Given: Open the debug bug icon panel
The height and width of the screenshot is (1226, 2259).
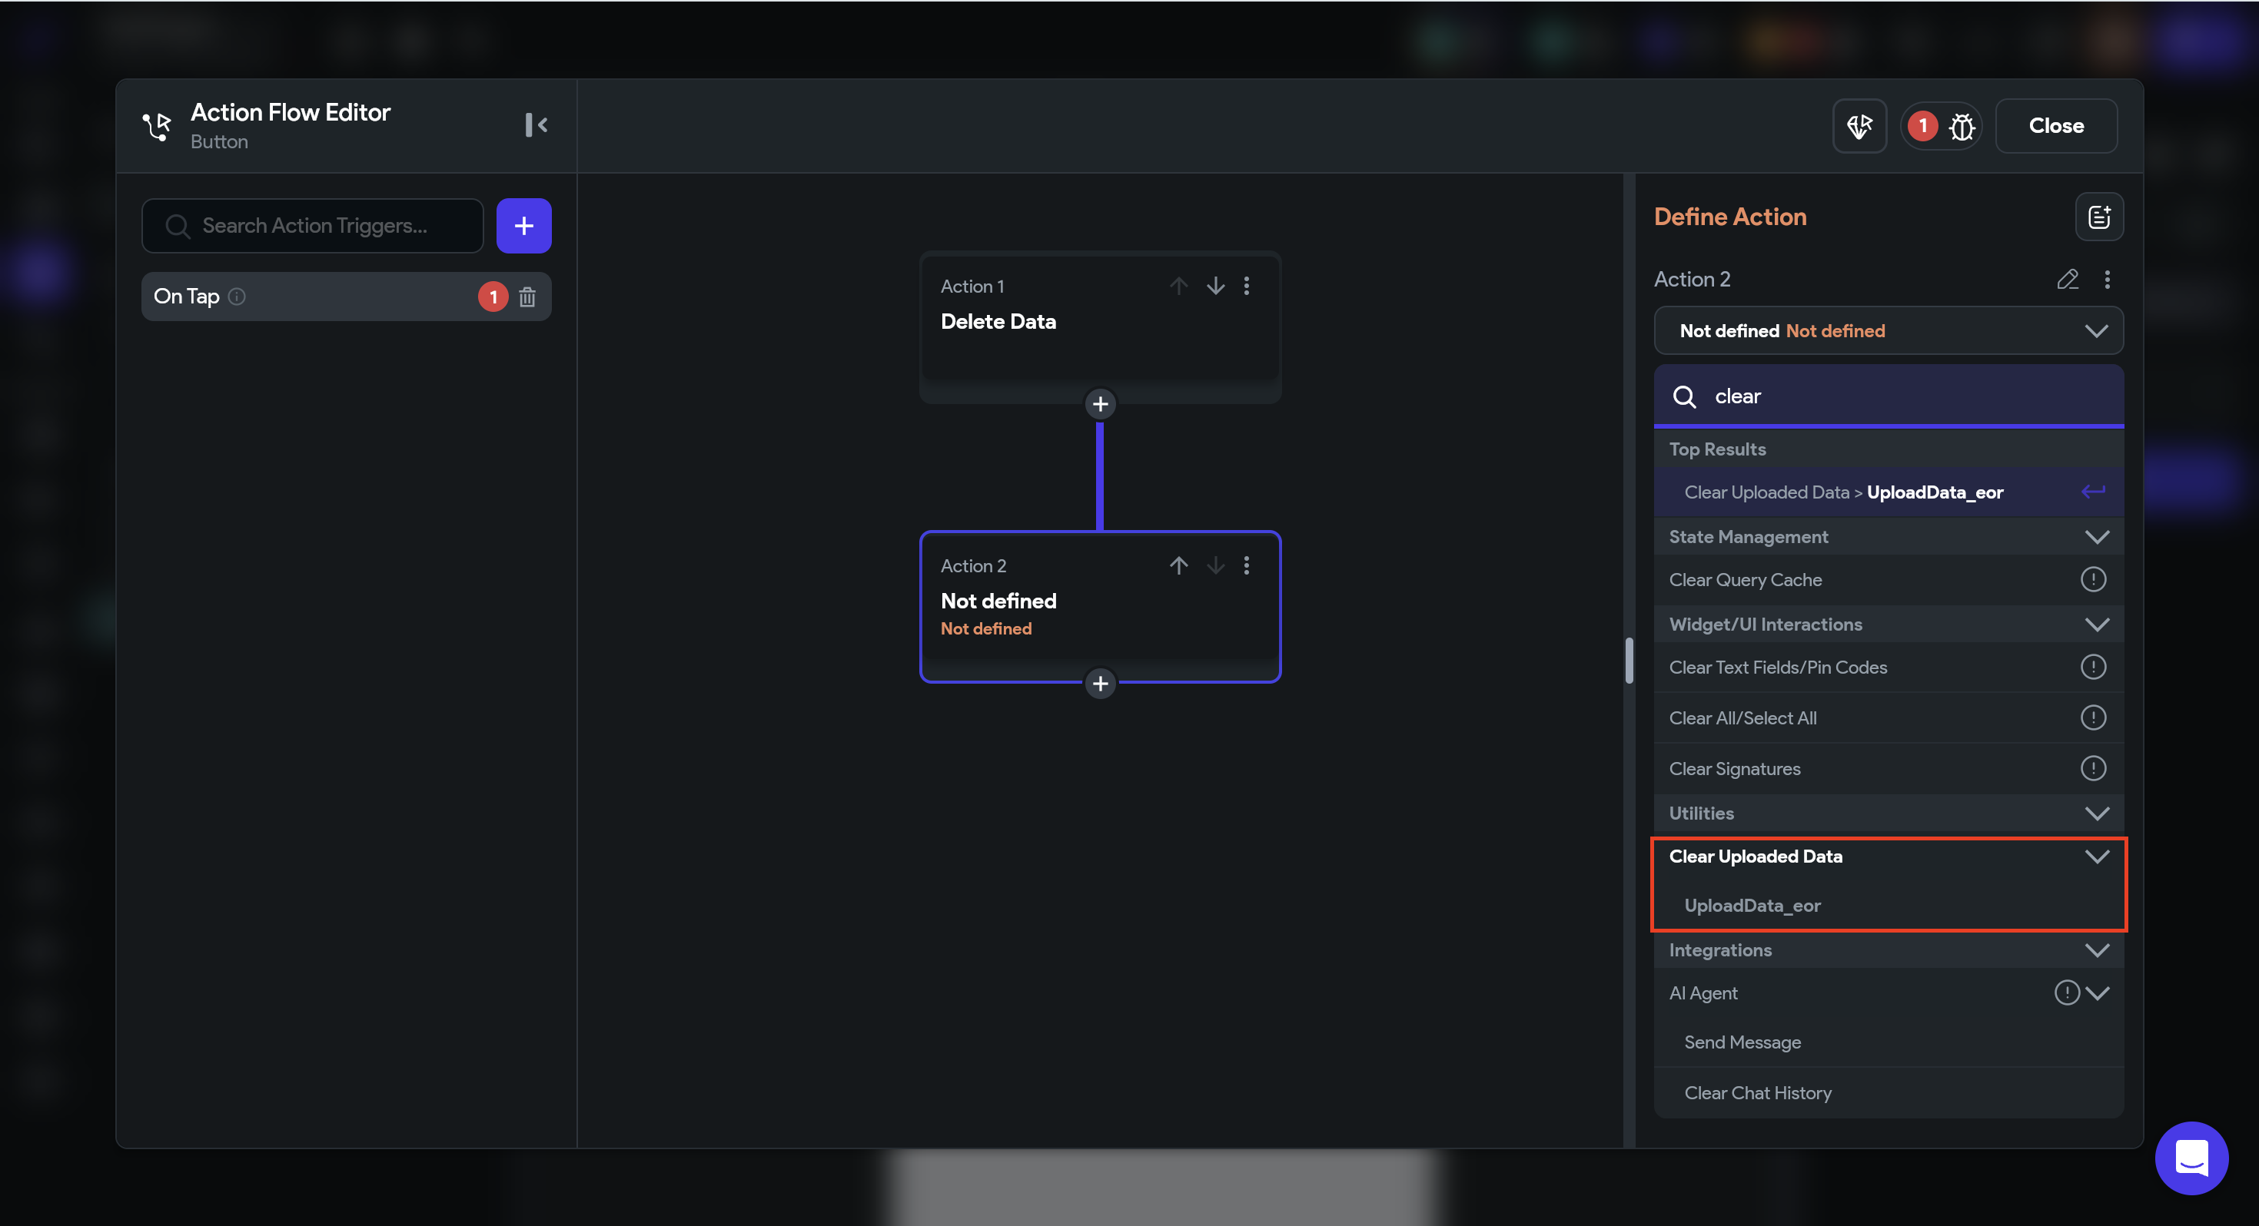Looking at the screenshot, I should pos(1961,126).
